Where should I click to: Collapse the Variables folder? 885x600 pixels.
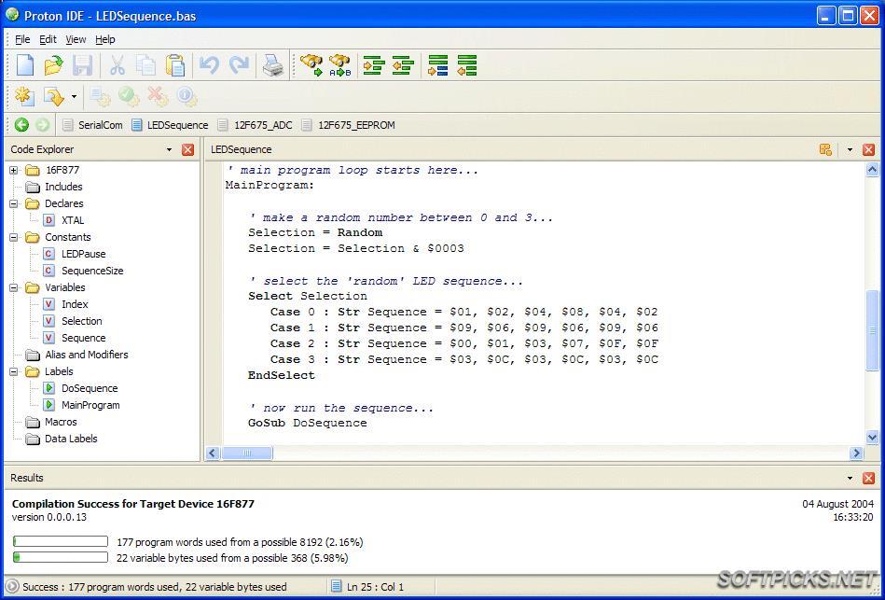(x=14, y=287)
